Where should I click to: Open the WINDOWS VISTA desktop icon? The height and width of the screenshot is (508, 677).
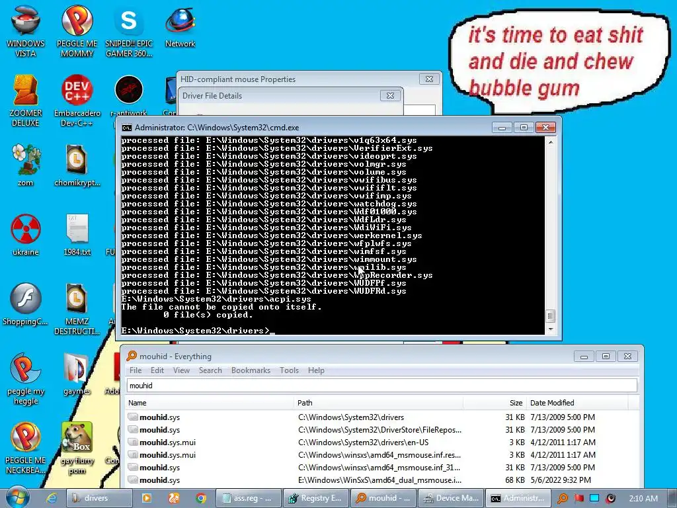(x=26, y=30)
